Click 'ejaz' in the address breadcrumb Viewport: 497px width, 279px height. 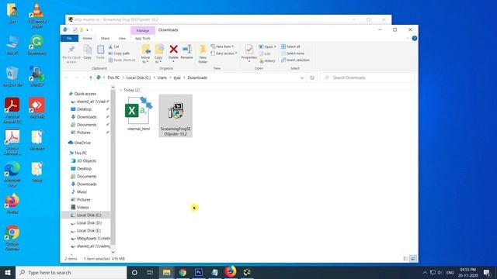pos(177,77)
